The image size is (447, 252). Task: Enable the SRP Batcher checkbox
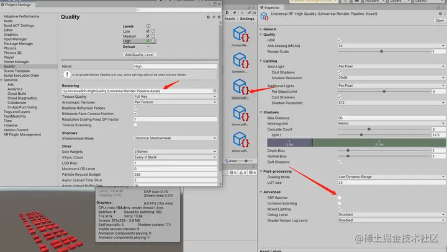tap(339, 198)
